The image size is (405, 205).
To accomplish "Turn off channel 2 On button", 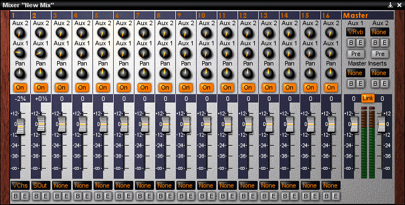I will (x=40, y=87).
